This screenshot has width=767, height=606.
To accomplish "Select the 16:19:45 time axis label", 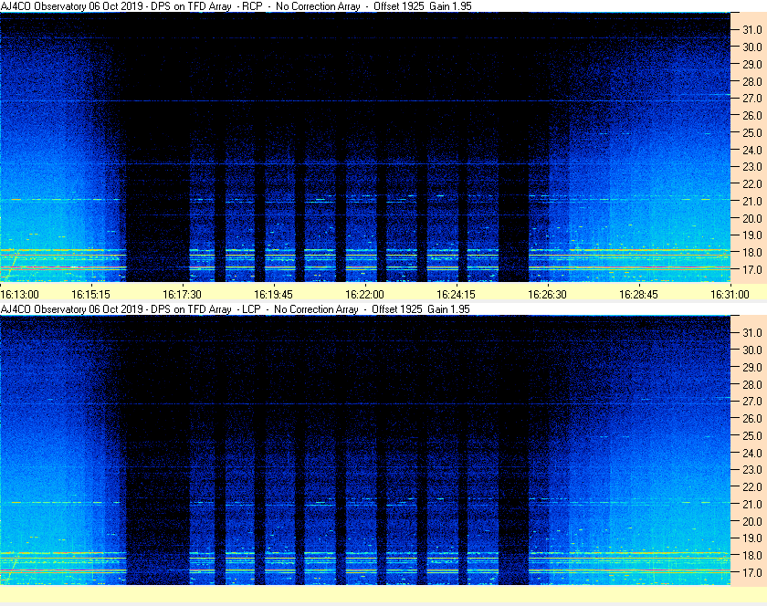I will click(273, 295).
